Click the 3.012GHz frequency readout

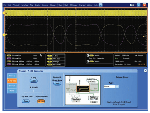point(58,65)
